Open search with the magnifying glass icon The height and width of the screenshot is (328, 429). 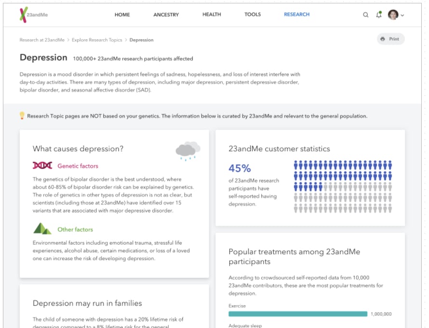(x=366, y=14)
